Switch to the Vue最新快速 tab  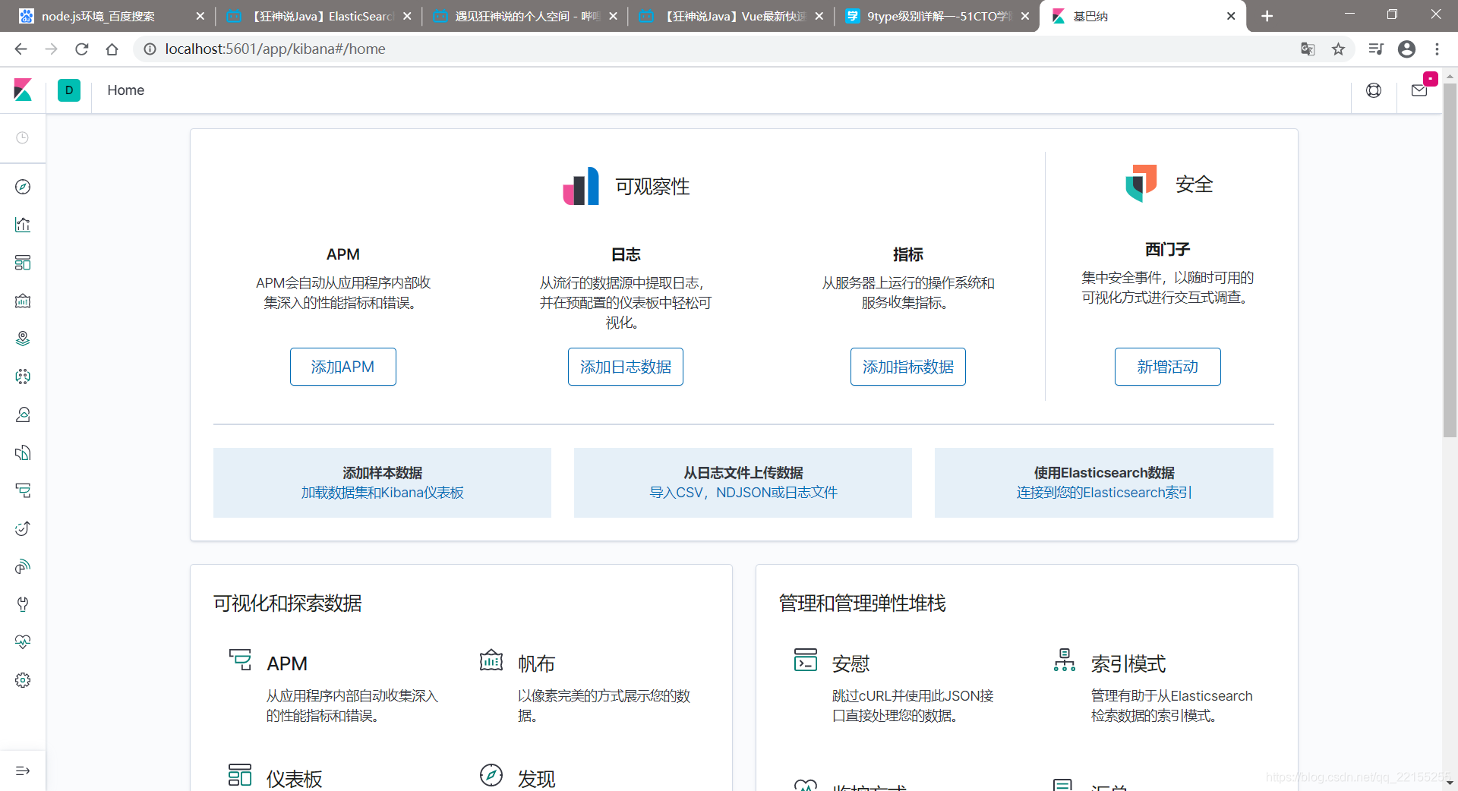pos(732,16)
